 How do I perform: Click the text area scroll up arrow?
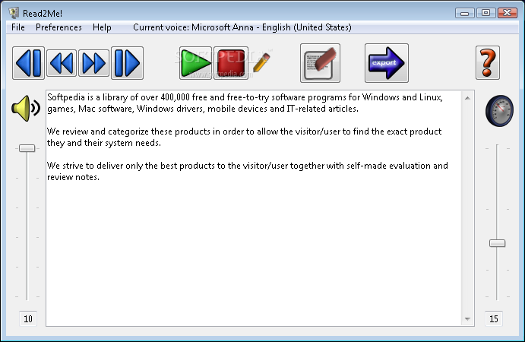pyautogui.click(x=467, y=98)
